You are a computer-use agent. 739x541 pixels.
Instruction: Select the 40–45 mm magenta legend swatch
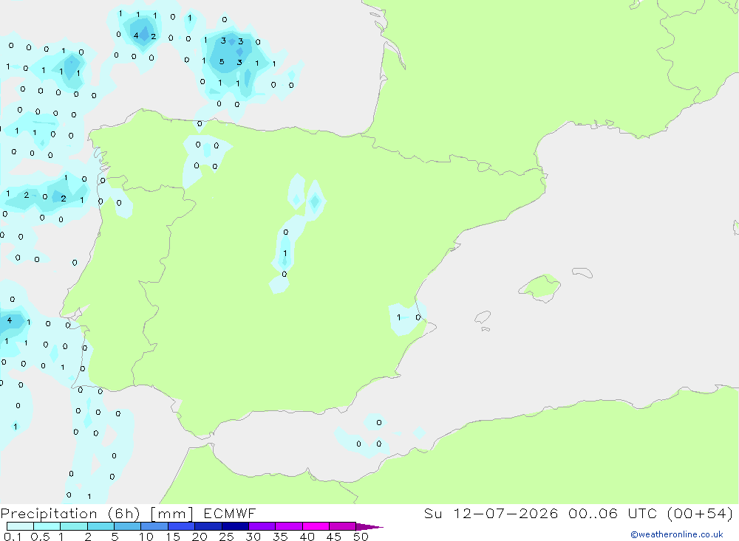[316, 526]
